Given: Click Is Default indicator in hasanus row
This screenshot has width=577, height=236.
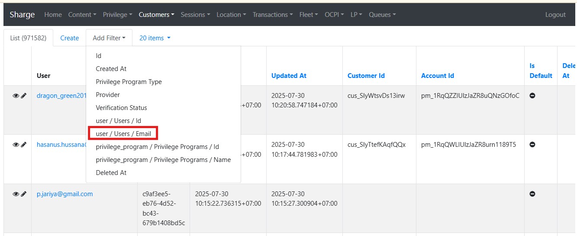Looking at the screenshot, I should (x=532, y=145).
